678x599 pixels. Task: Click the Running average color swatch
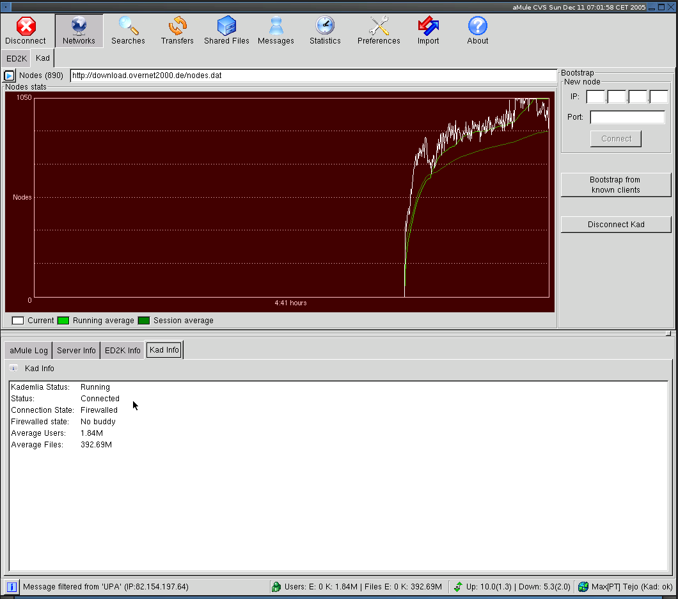(x=63, y=321)
